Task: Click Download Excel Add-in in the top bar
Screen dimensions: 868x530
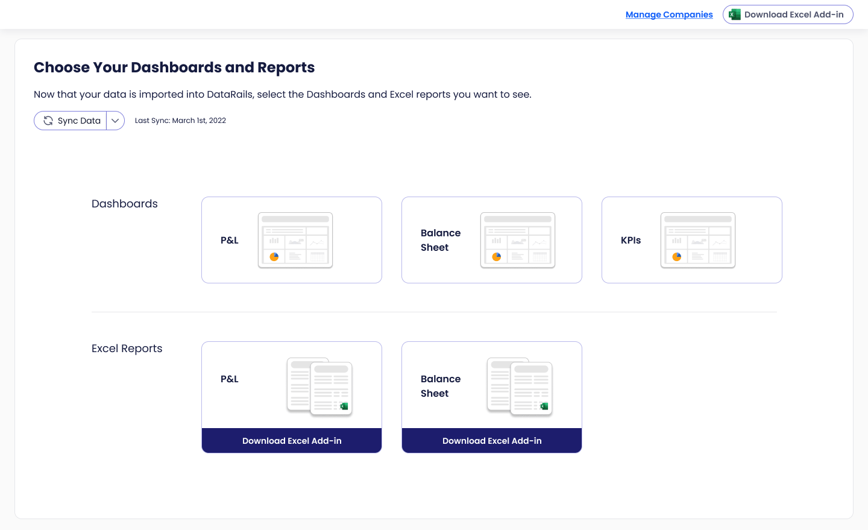Action: (793, 14)
